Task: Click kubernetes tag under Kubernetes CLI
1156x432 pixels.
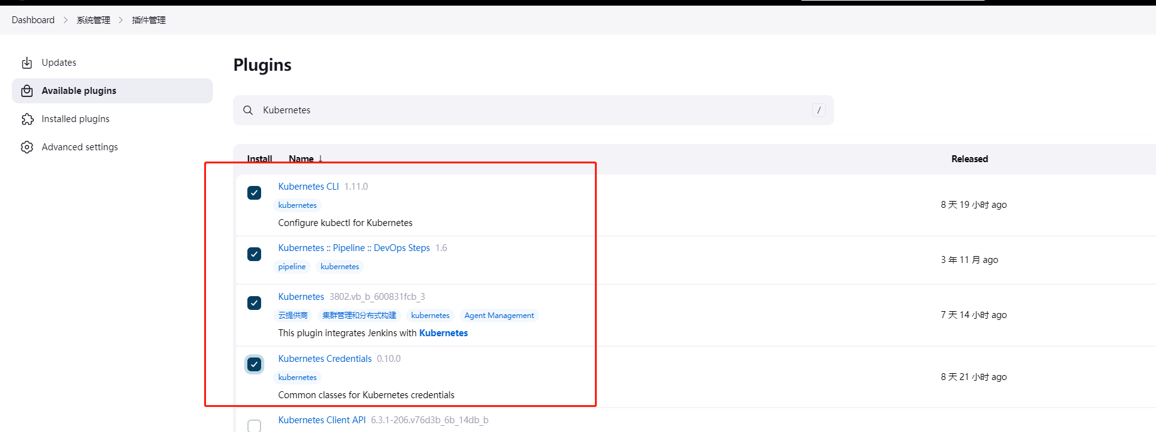Action: pyautogui.click(x=297, y=205)
